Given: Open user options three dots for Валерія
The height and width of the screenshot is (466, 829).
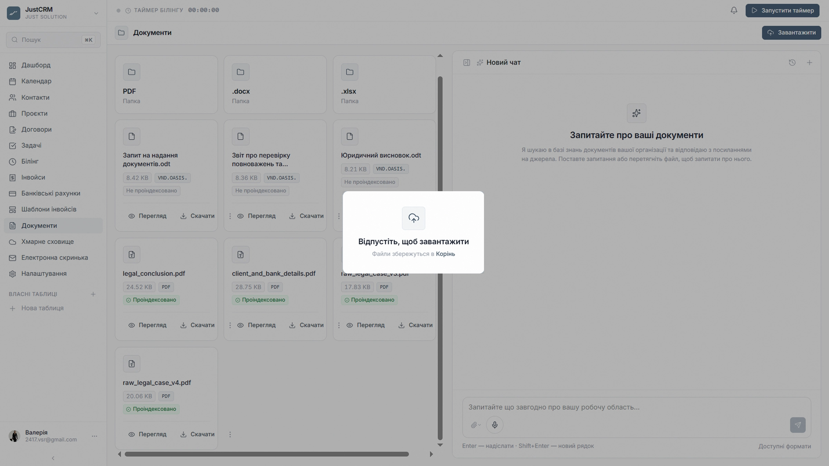Looking at the screenshot, I should click(94, 436).
